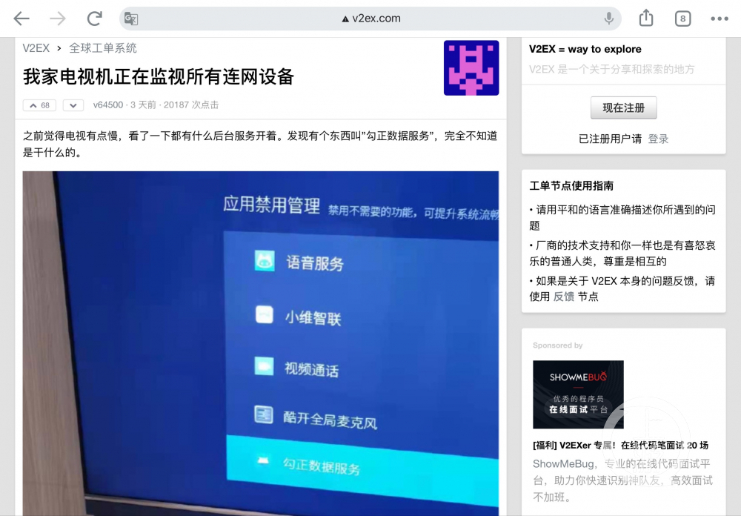
Task: Click the 登录 login link
Action: 658,139
